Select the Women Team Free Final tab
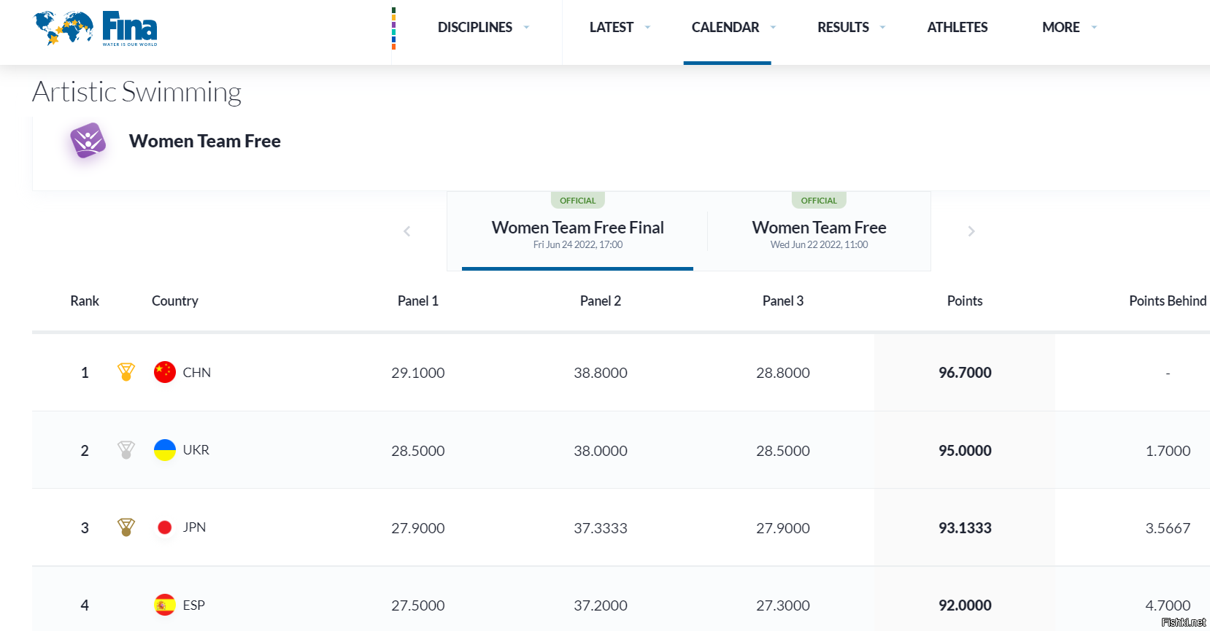This screenshot has width=1210, height=631. point(577,233)
